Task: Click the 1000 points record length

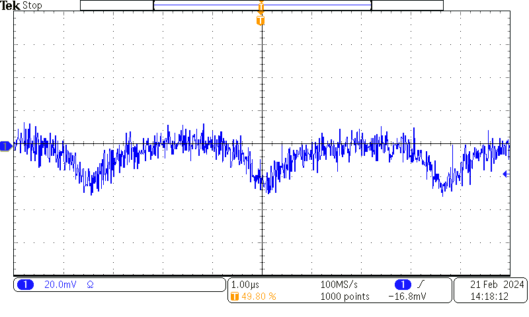Action: pos(345,297)
